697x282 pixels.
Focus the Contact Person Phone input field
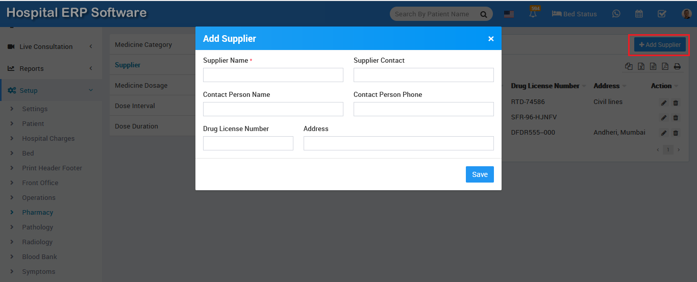(x=424, y=109)
